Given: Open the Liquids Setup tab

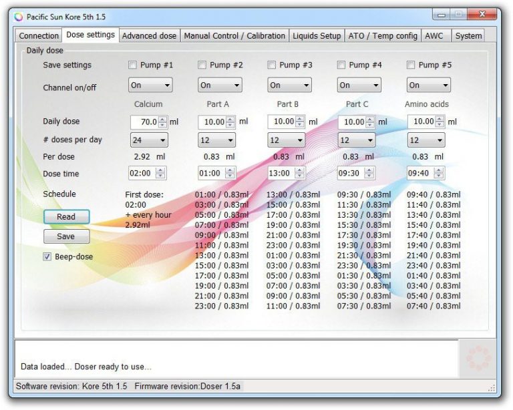Looking at the screenshot, I should 317,36.
